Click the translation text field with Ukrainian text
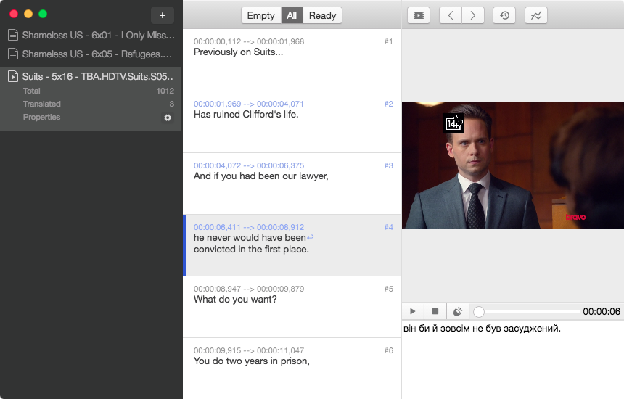 [x=513, y=360]
